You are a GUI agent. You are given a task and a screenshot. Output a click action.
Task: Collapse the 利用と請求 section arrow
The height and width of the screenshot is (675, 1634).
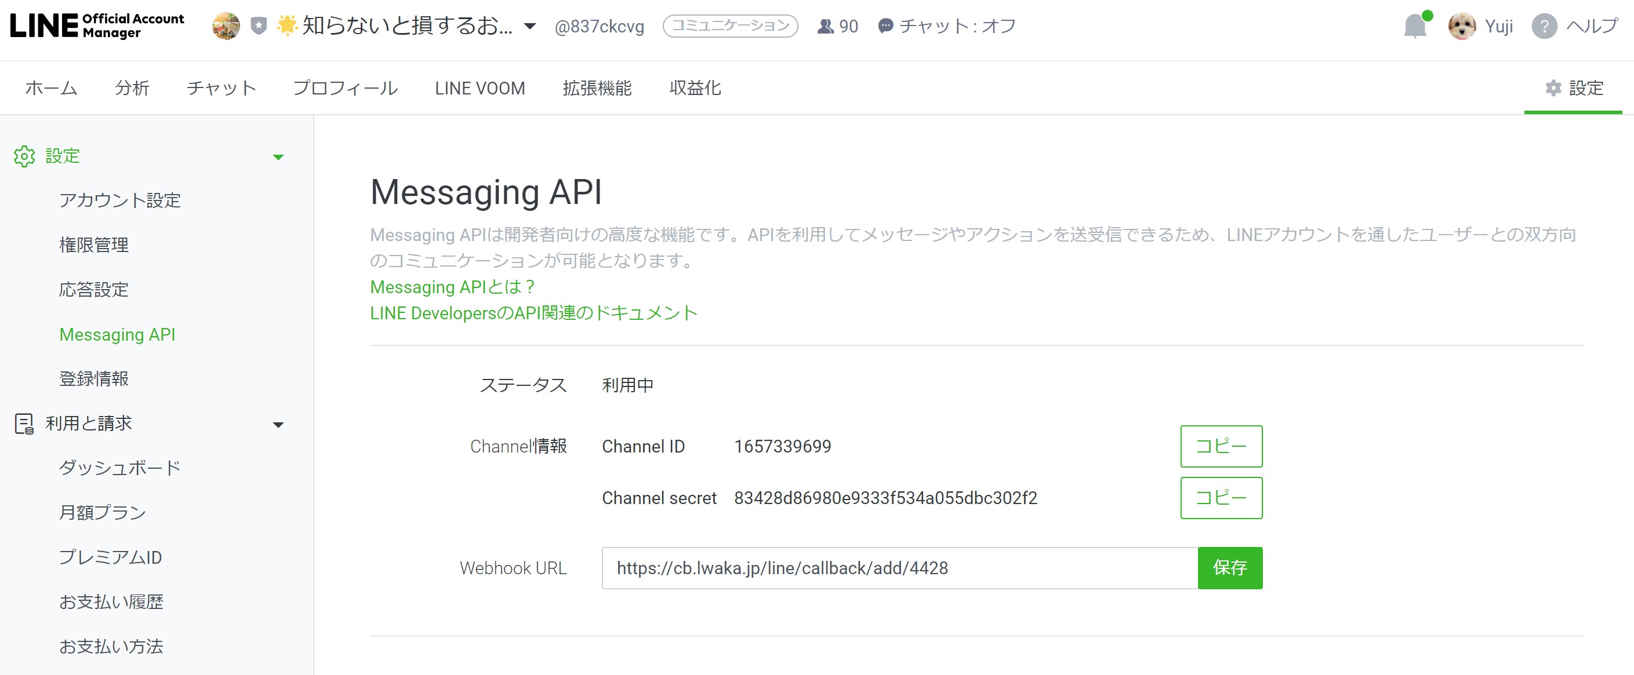(278, 425)
